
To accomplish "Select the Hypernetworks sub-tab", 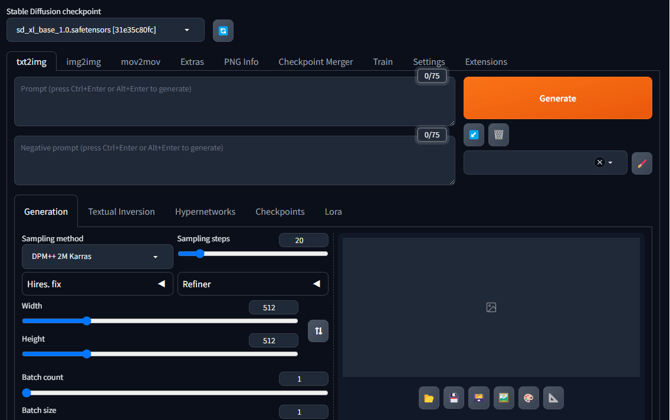I will pos(205,212).
